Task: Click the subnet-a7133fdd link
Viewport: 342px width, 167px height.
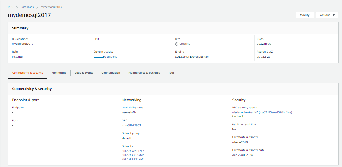Action: 133,155
